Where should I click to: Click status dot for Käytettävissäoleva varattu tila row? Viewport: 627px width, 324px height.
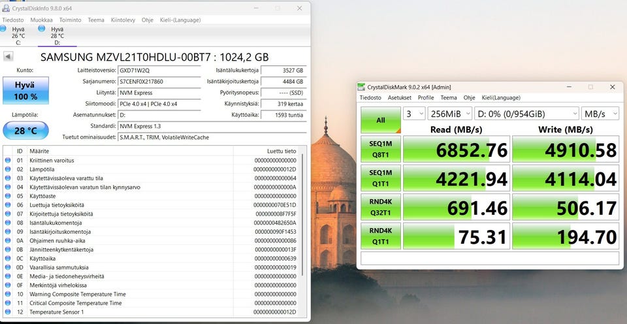(8, 178)
